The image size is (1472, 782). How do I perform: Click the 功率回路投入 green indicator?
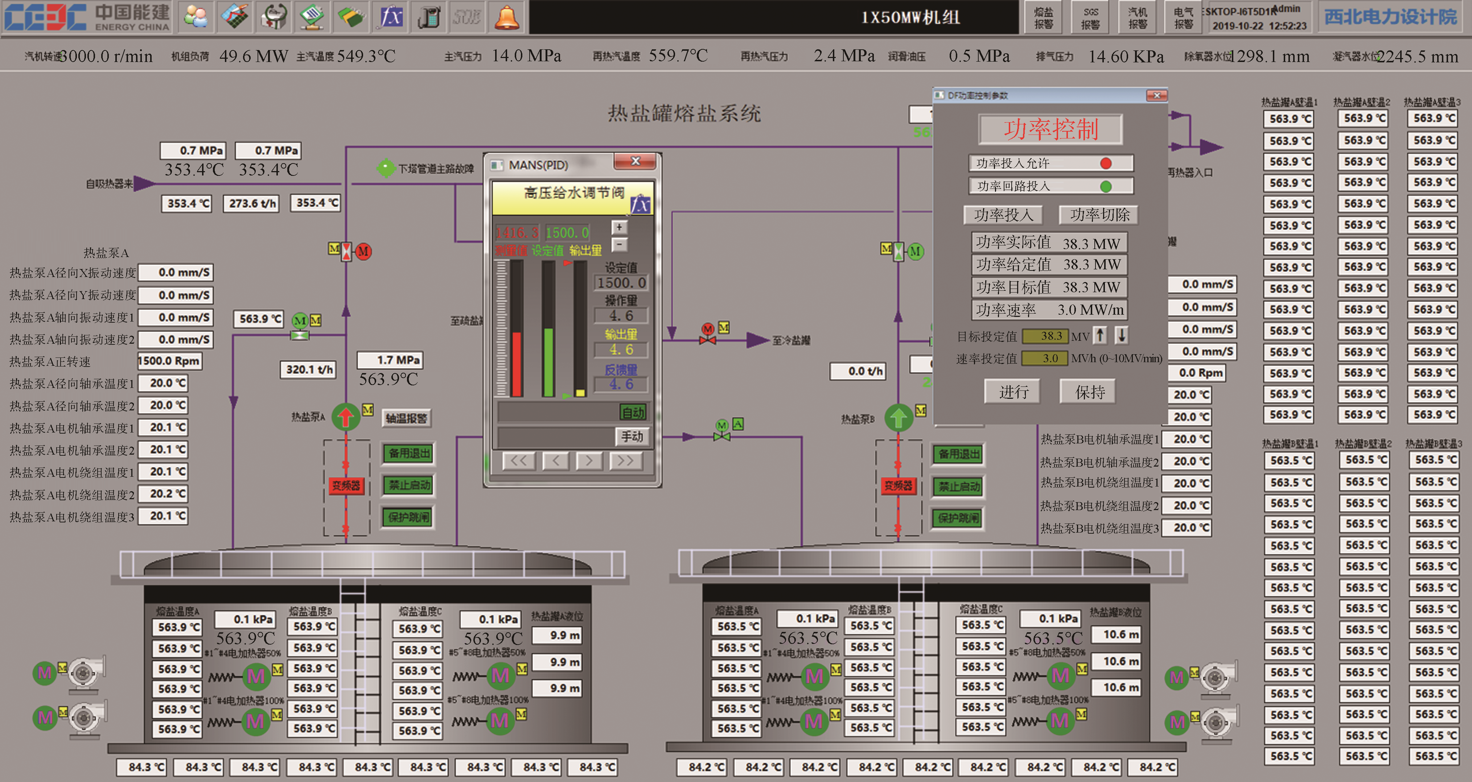pos(1106,186)
